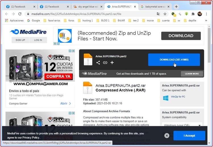
Task: Click the plus icon to save file
Action: (x=112, y=63)
